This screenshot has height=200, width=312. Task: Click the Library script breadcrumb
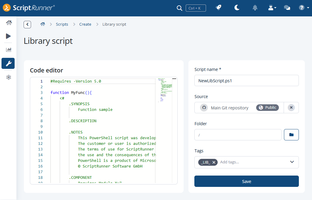pyautogui.click(x=114, y=24)
